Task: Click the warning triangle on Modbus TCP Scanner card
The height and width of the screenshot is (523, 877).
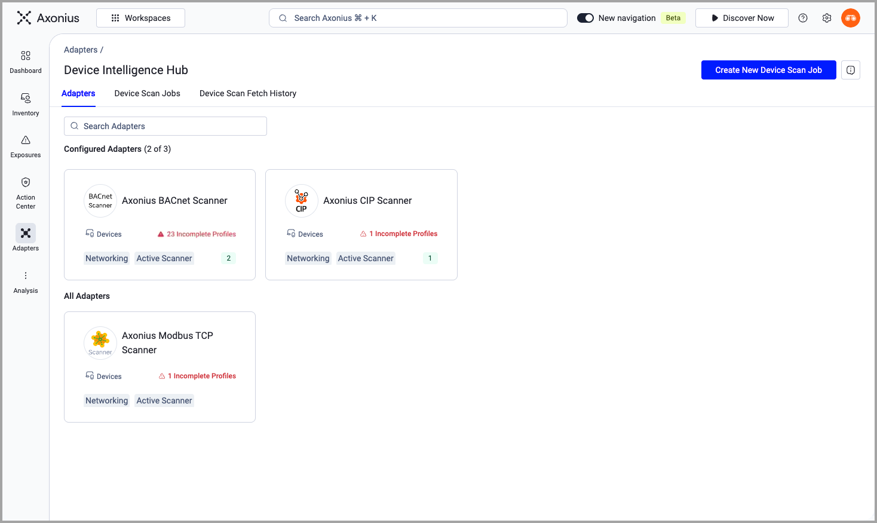Action: (162, 376)
